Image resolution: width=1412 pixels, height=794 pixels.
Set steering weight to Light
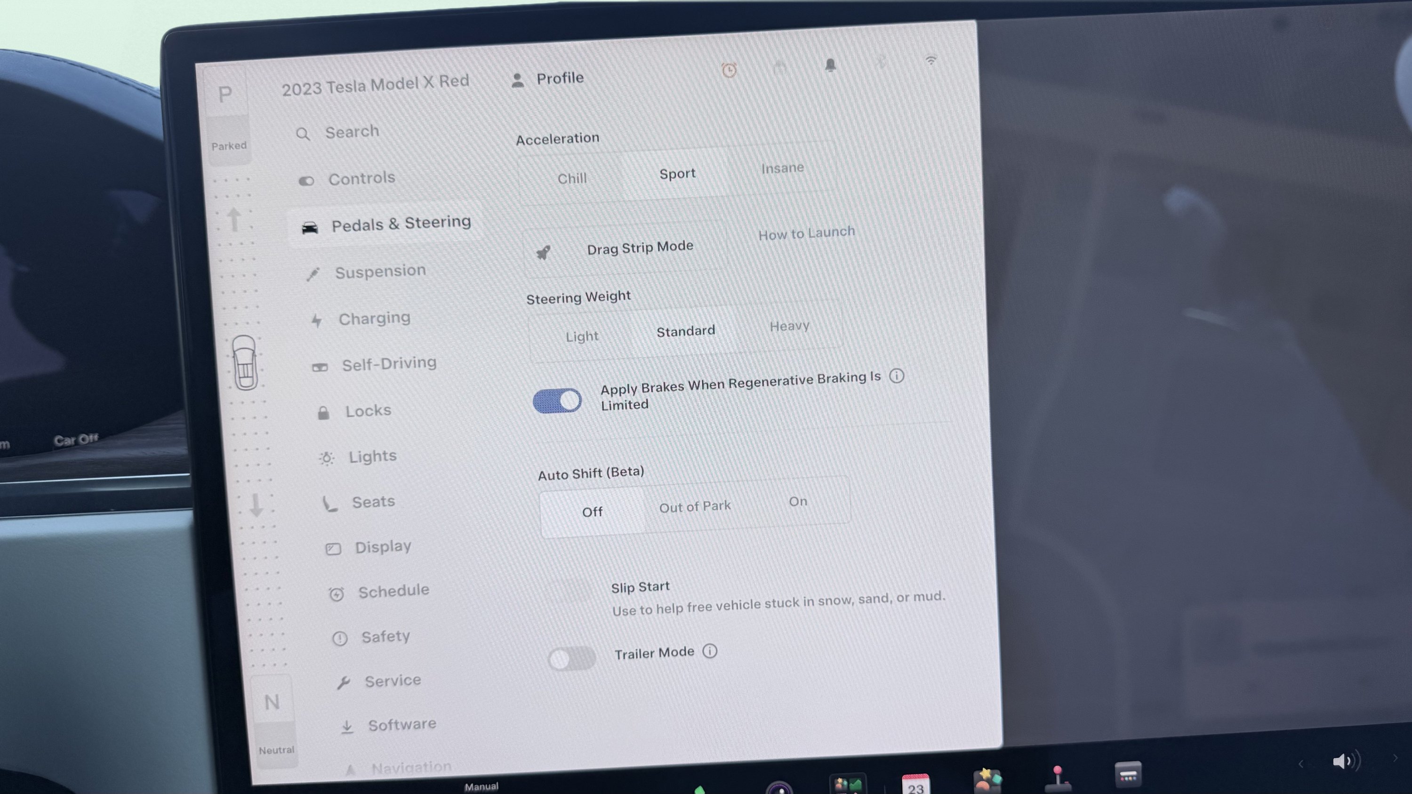click(x=582, y=336)
